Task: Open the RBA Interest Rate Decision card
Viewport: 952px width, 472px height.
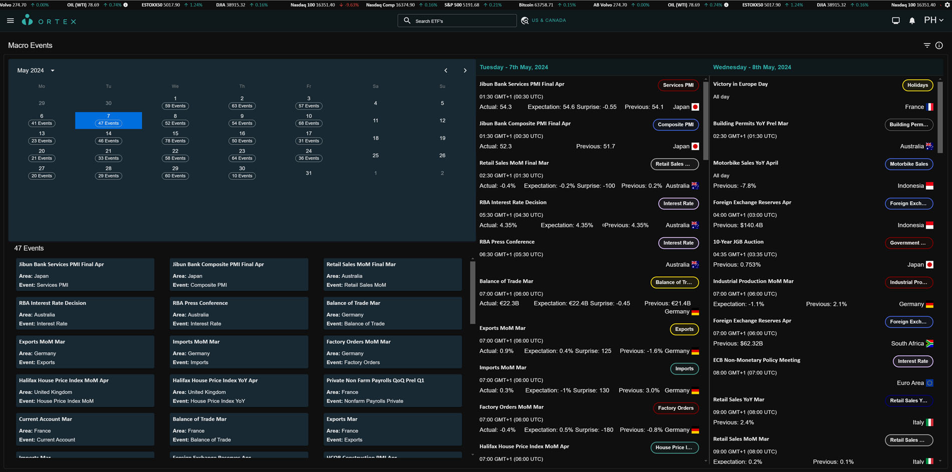Action: click(x=85, y=313)
